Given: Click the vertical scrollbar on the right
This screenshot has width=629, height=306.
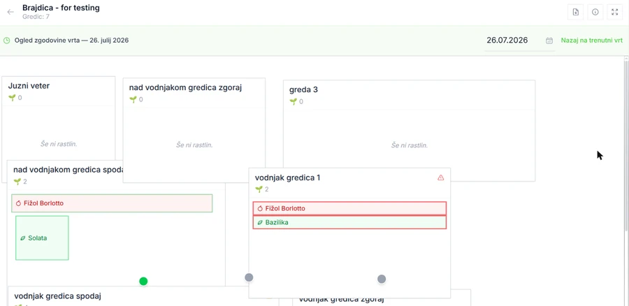Looking at the screenshot, I should point(627,145).
